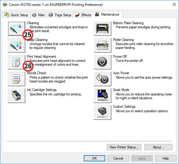Open the Main tab
The width and height of the screenshot is (179, 164).
click(x=38, y=15)
